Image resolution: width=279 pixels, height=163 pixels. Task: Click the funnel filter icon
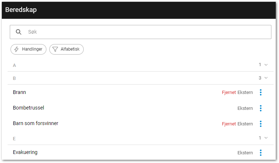click(x=55, y=50)
